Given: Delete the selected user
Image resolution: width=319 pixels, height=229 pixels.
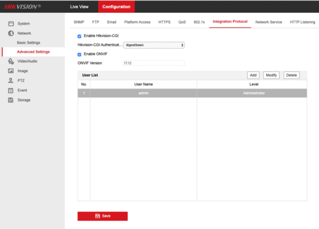Looking at the screenshot, I should pyautogui.click(x=291, y=75).
